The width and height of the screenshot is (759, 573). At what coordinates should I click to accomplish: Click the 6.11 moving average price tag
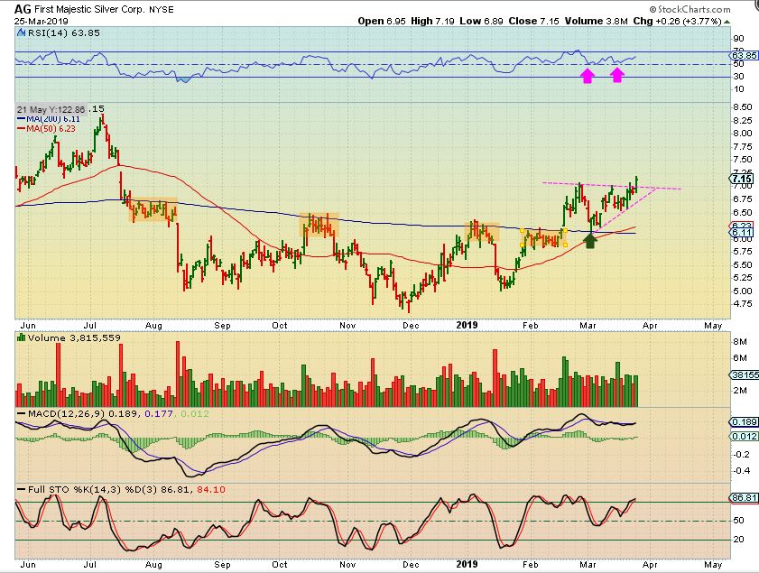(743, 233)
